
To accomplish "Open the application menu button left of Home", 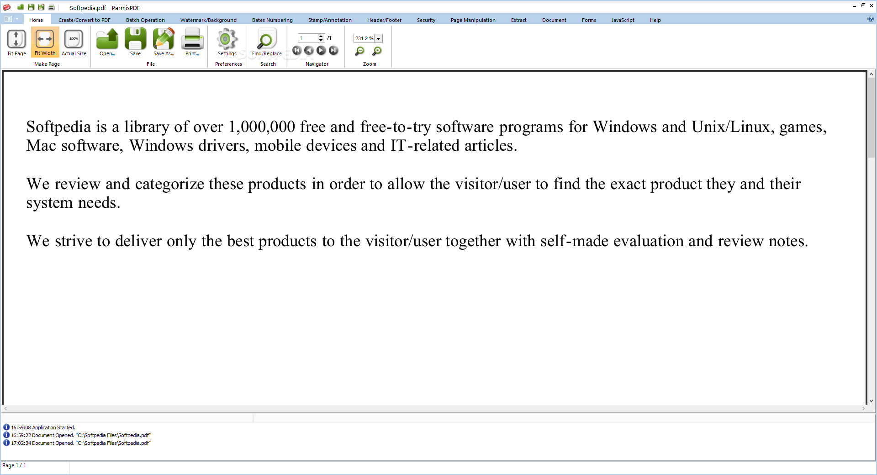I will click(11, 19).
